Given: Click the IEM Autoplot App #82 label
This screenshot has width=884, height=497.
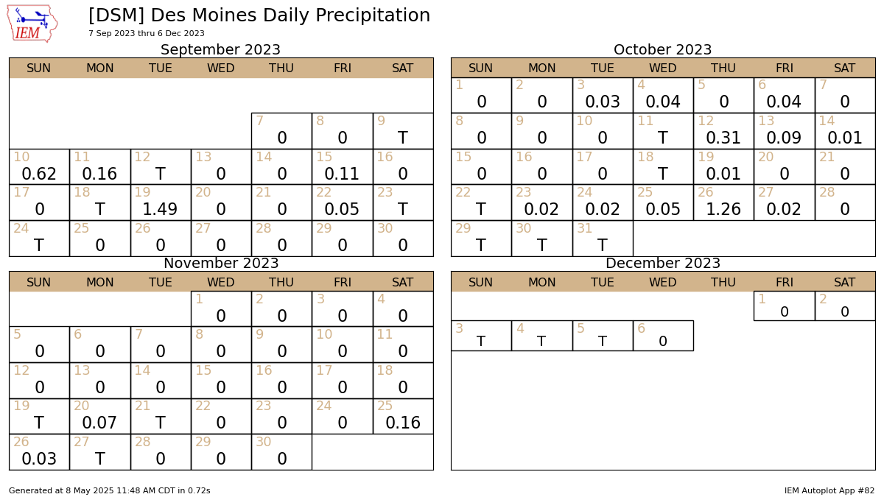Looking at the screenshot, I should pyautogui.click(x=829, y=490).
